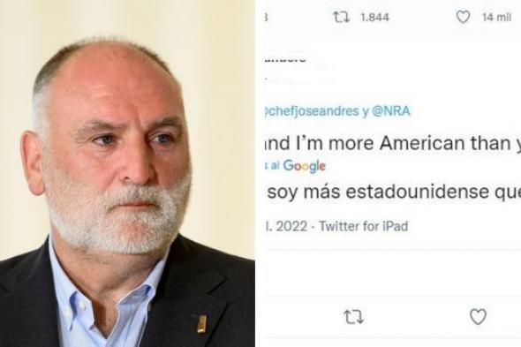This screenshot has height=347, width=521.
Task: Open the 1.844 retweets count
Action: 374,18
